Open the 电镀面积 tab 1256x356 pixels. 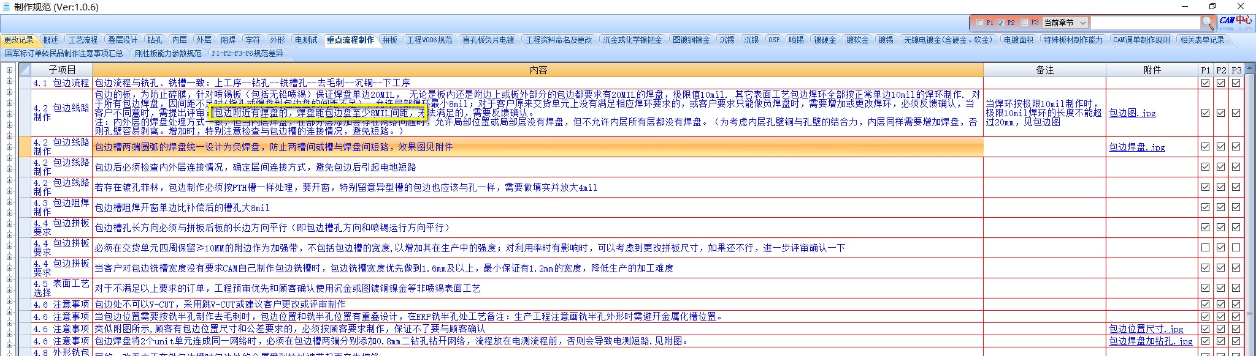click(x=1018, y=40)
